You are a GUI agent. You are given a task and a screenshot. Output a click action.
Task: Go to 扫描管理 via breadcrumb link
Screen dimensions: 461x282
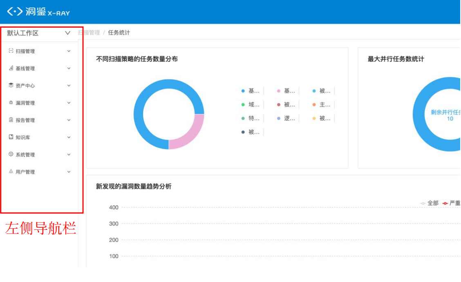click(89, 33)
